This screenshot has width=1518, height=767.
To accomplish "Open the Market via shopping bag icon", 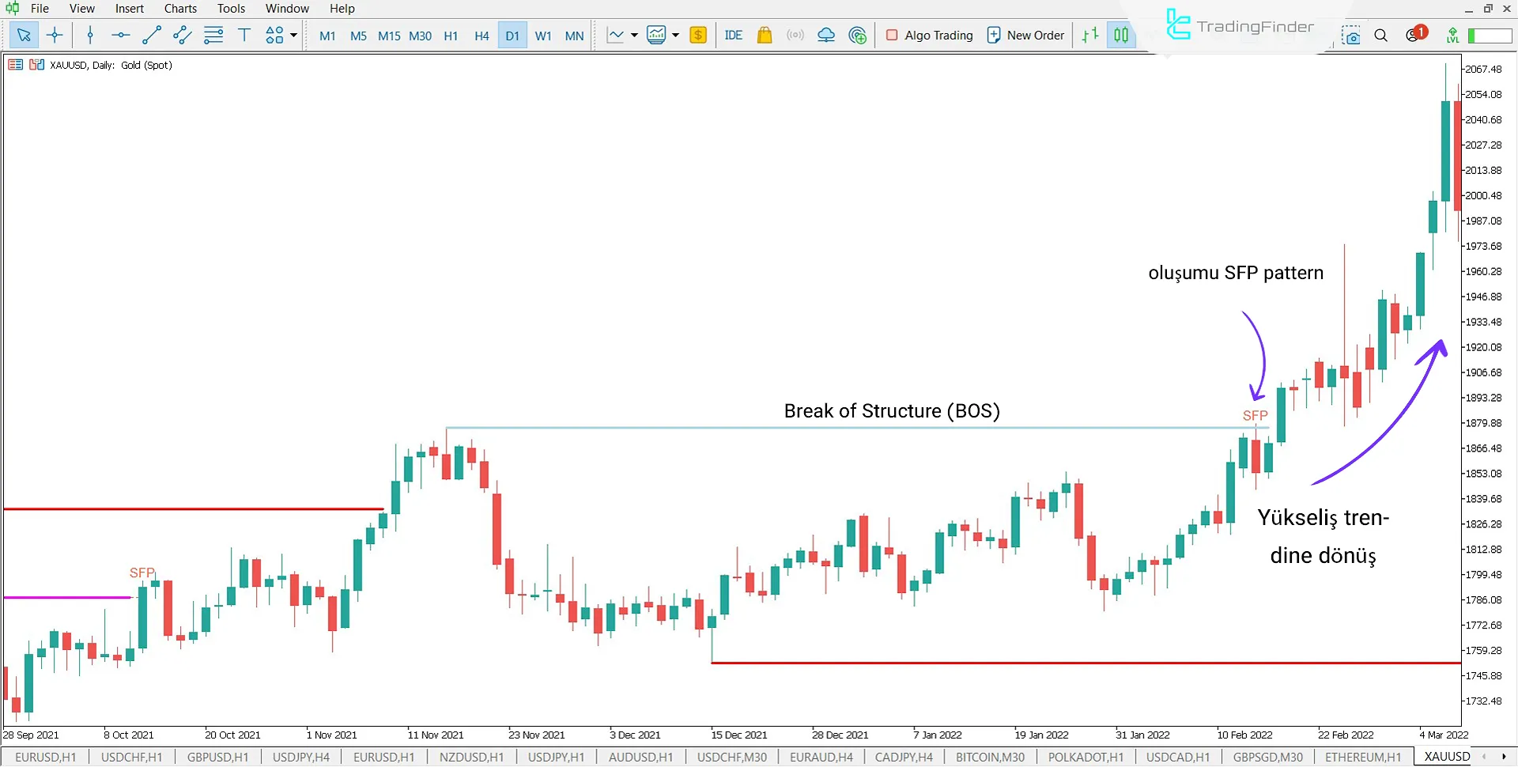I will tap(765, 35).
